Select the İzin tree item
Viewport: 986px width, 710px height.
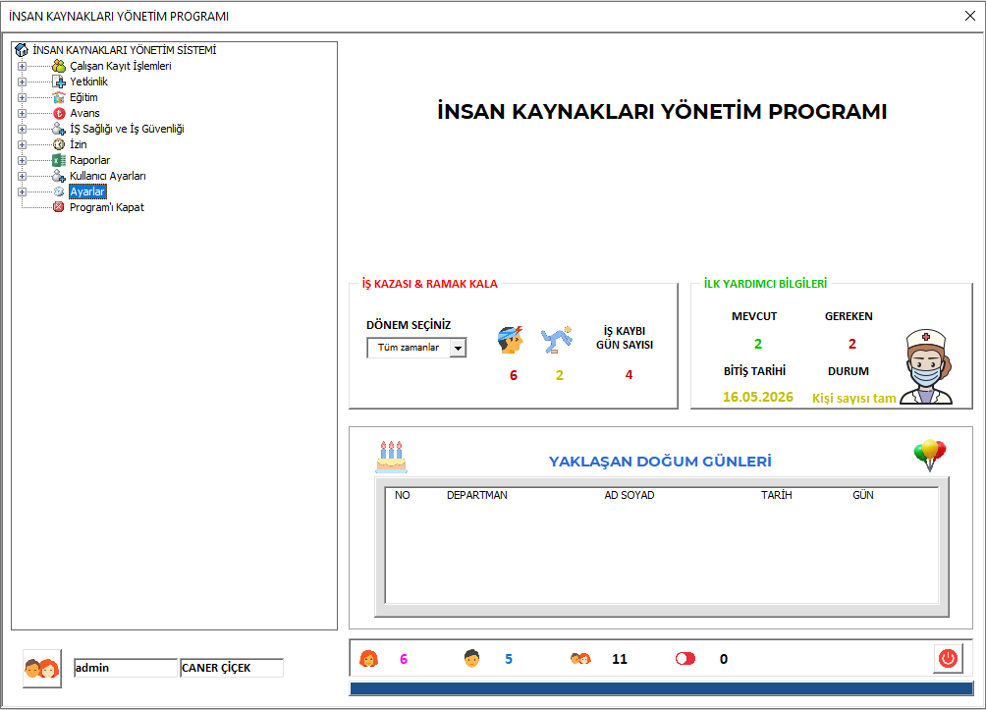pyautogui.click(x=78, y=144)
